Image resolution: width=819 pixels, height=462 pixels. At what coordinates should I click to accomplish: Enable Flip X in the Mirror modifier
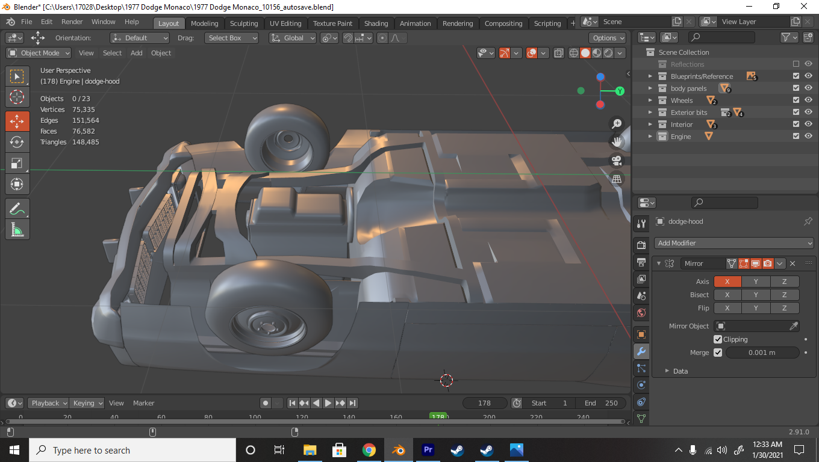pyautogui.click(x=727, y=308)
